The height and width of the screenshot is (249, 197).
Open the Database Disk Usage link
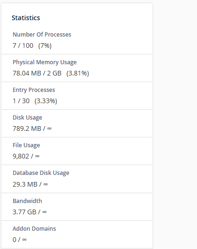coord(41,173)
